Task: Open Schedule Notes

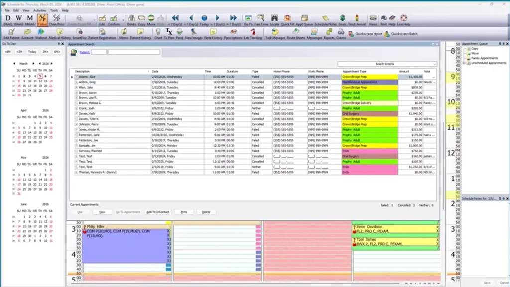Action: point(326,20)
